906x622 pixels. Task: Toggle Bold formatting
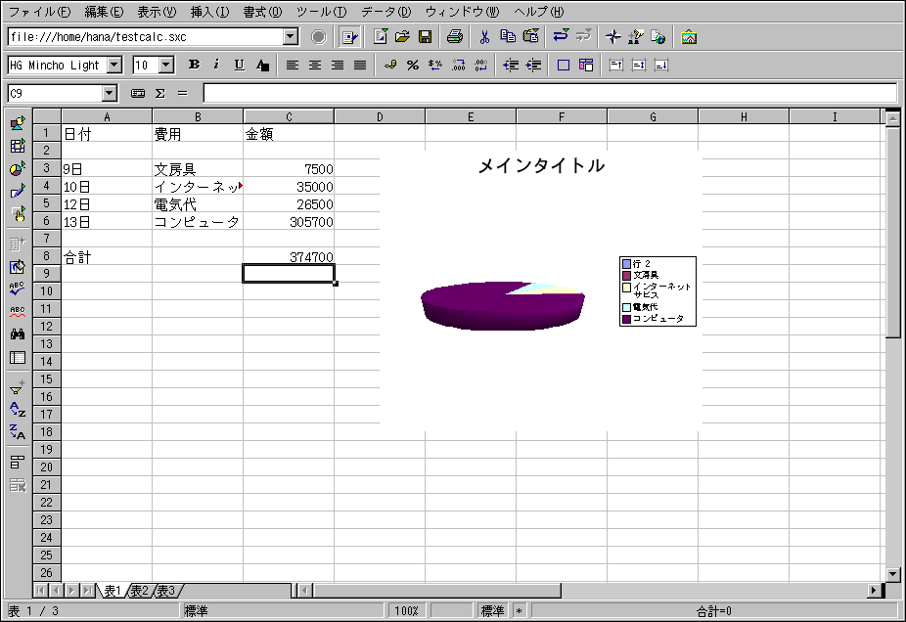[x=194, y=66]
